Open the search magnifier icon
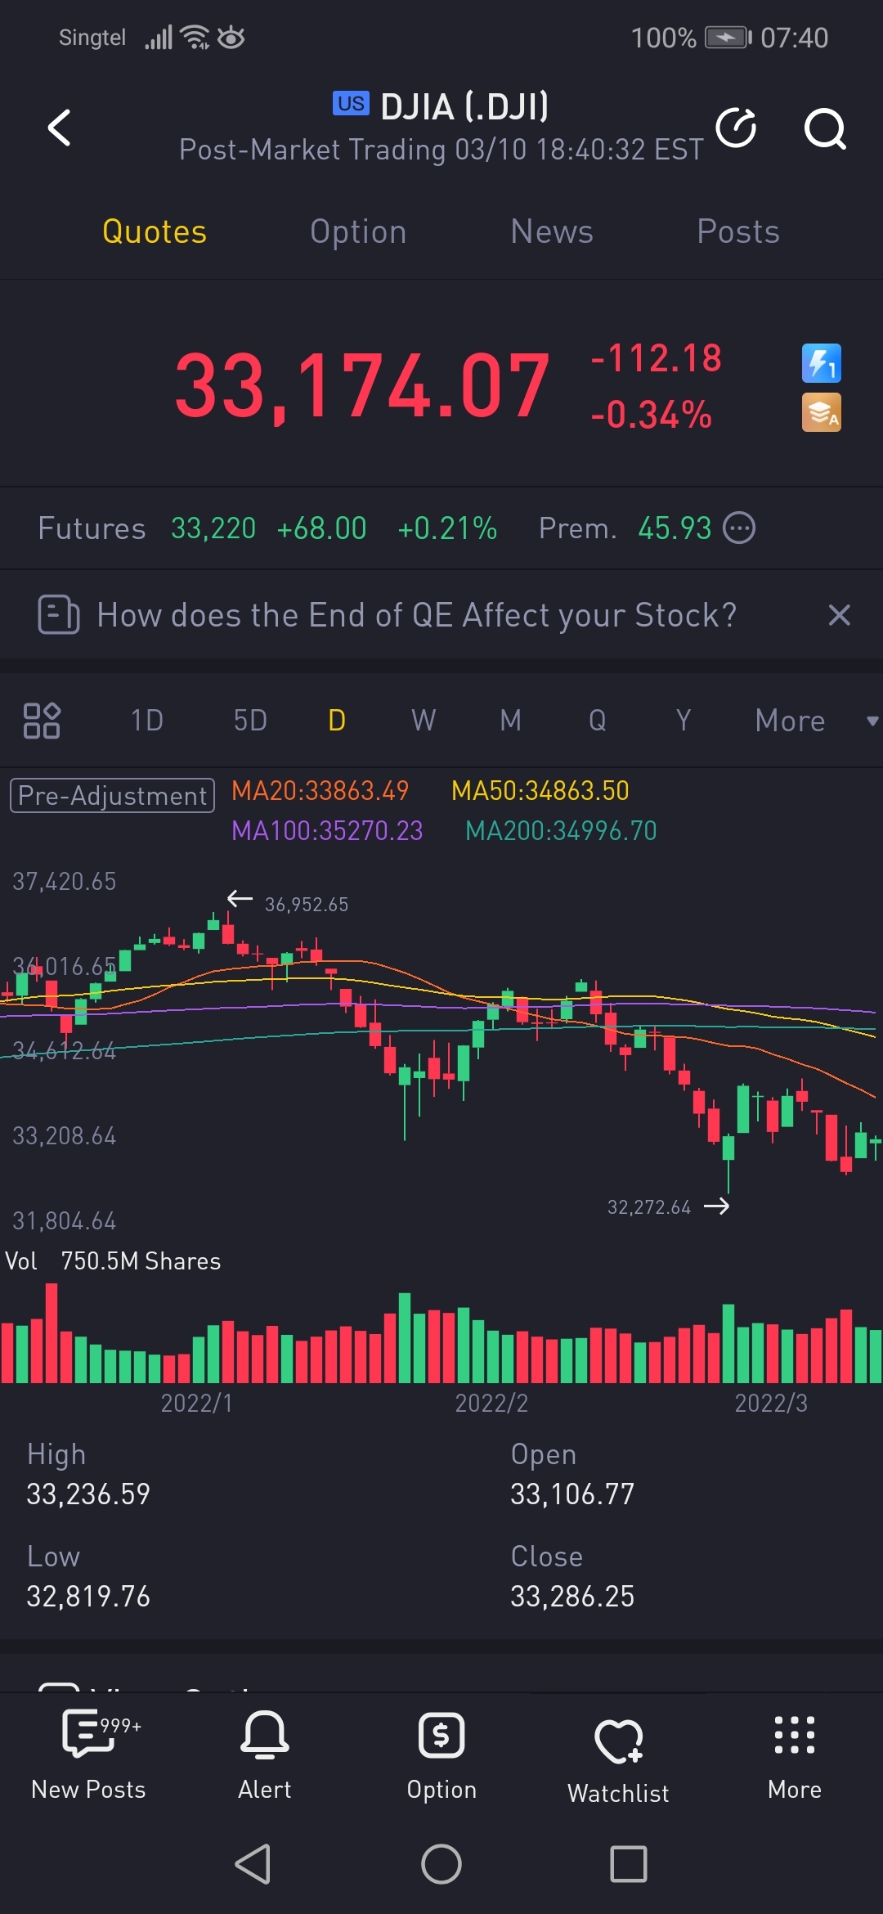883x1914 pixels. coord(824,128)
